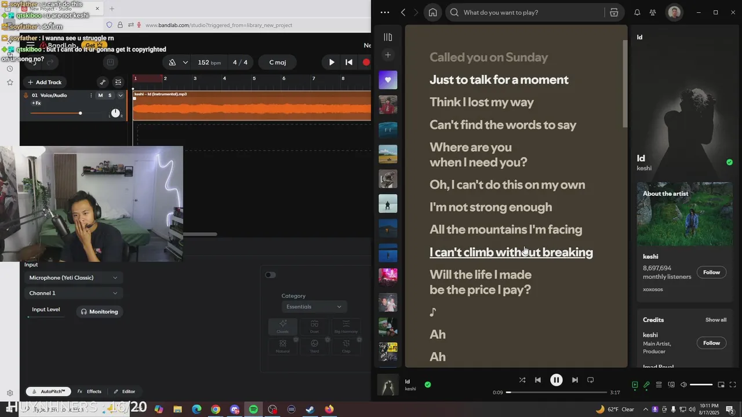The width and height of the screenshot is (742, 417).
Task: Jump to lyric 'I'm not strong enough'
Action: (x=490, y=207)
